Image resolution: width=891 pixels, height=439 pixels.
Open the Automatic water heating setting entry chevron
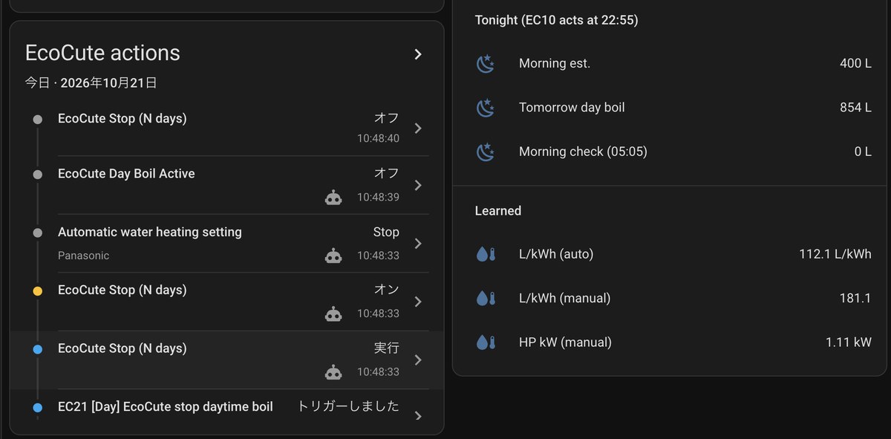pos(418,244)
